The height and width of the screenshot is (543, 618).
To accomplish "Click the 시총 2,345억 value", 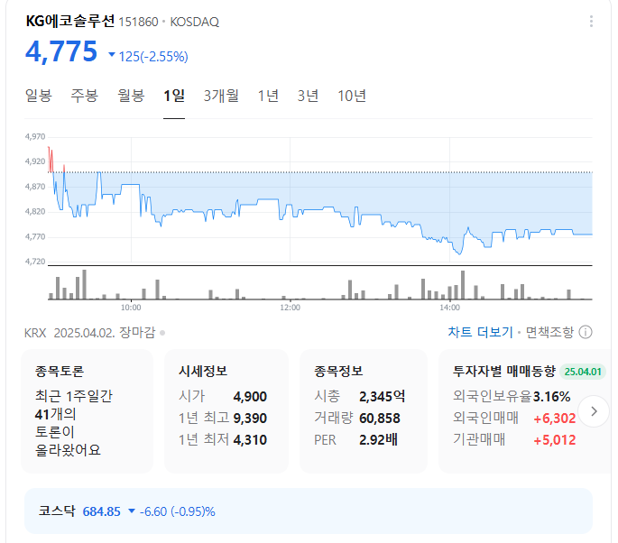I will pyautogui.click(x=382, y=396).
